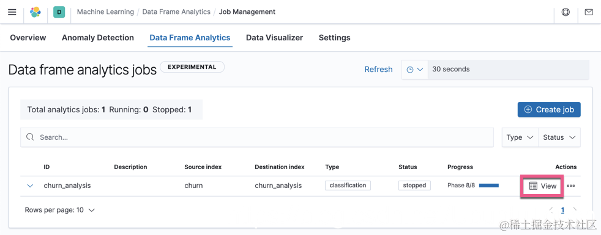Switch to the Anomaly Detection tab
601x235 pixels.
pos(98,37)
